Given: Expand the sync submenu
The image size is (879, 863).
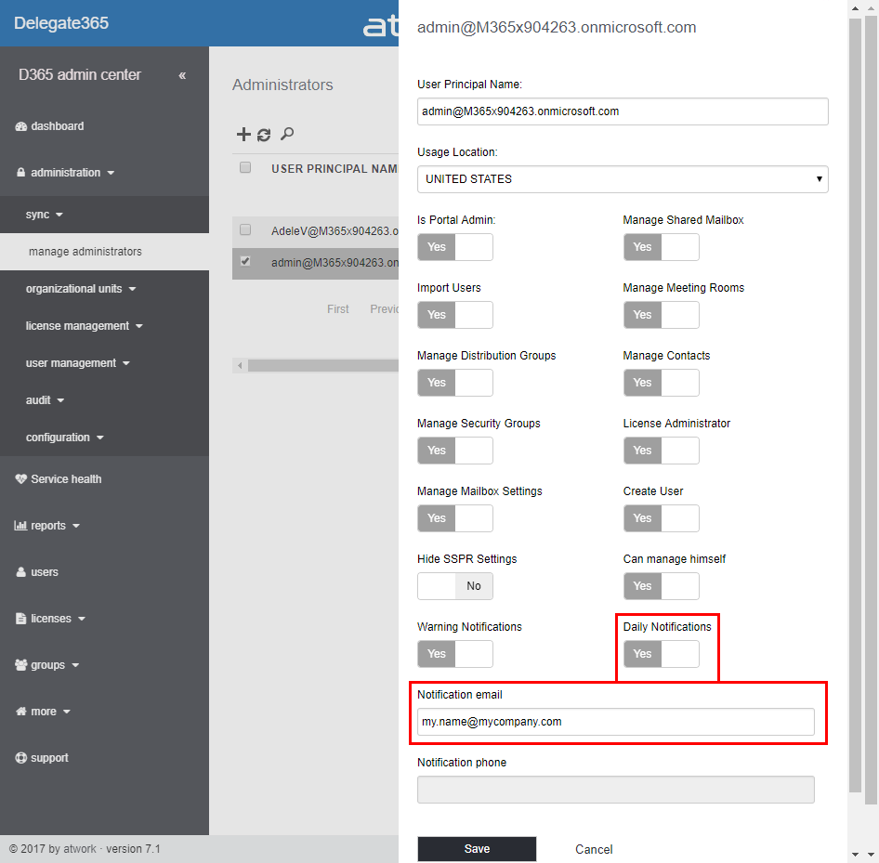Looking at the screenshot, I should 44,215.
